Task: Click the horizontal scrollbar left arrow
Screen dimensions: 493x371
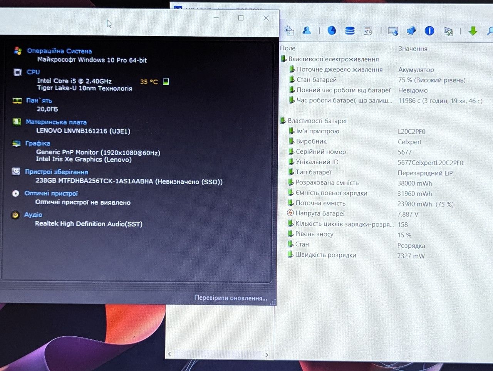Action: coord(169,354)
